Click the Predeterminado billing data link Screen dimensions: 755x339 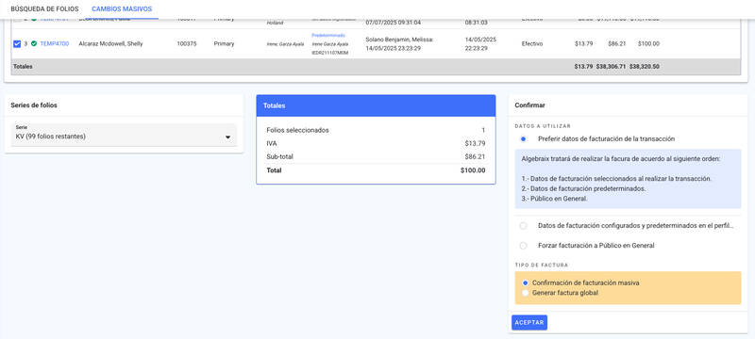328,36
